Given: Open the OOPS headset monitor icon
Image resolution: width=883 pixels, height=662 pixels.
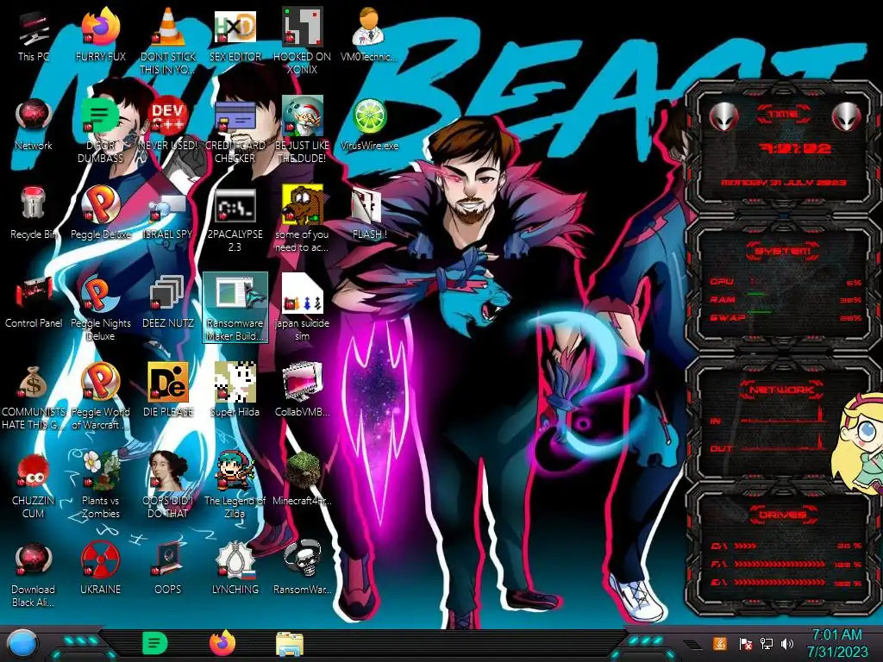Looking at the screenshot, I should click(168, 569).
